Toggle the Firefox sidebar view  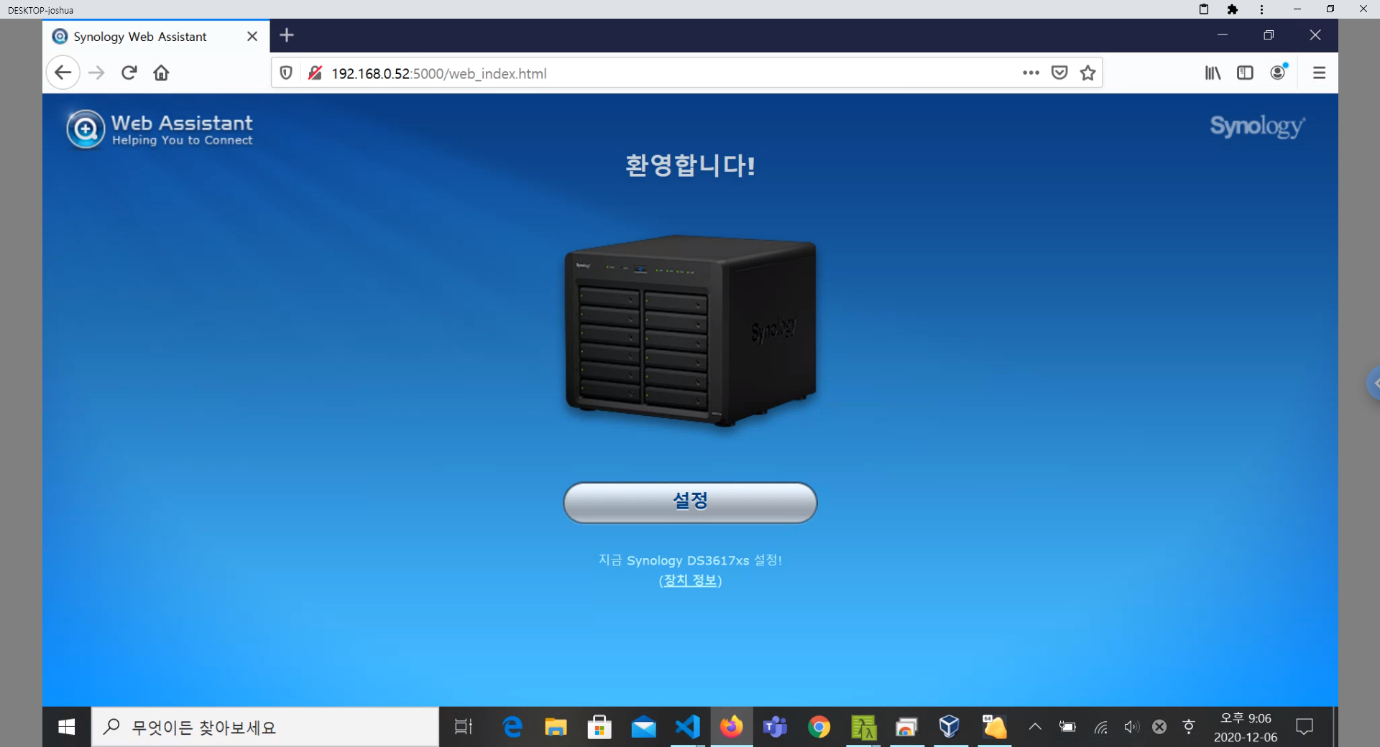(x=1245, y=73)
